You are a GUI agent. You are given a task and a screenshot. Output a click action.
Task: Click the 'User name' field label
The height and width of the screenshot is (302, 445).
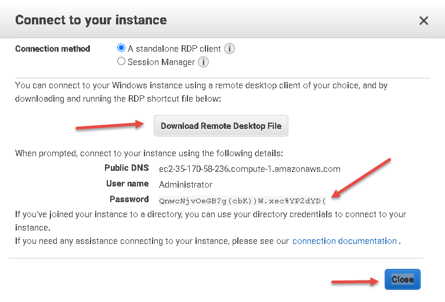(x=128, y=184)
